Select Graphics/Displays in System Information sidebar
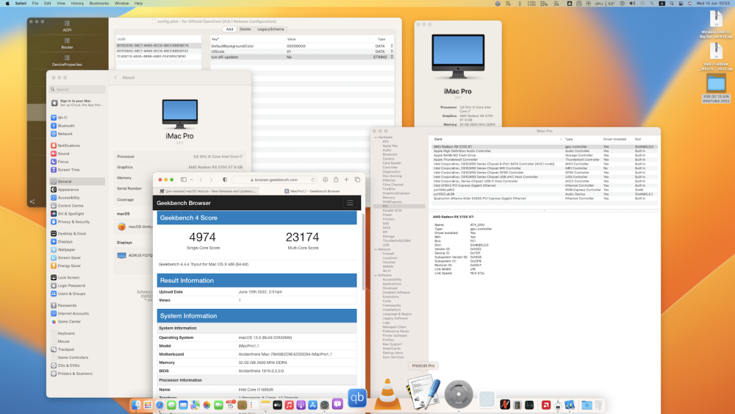The width and height of the screenshot is (735, 414). click(396, 193)
